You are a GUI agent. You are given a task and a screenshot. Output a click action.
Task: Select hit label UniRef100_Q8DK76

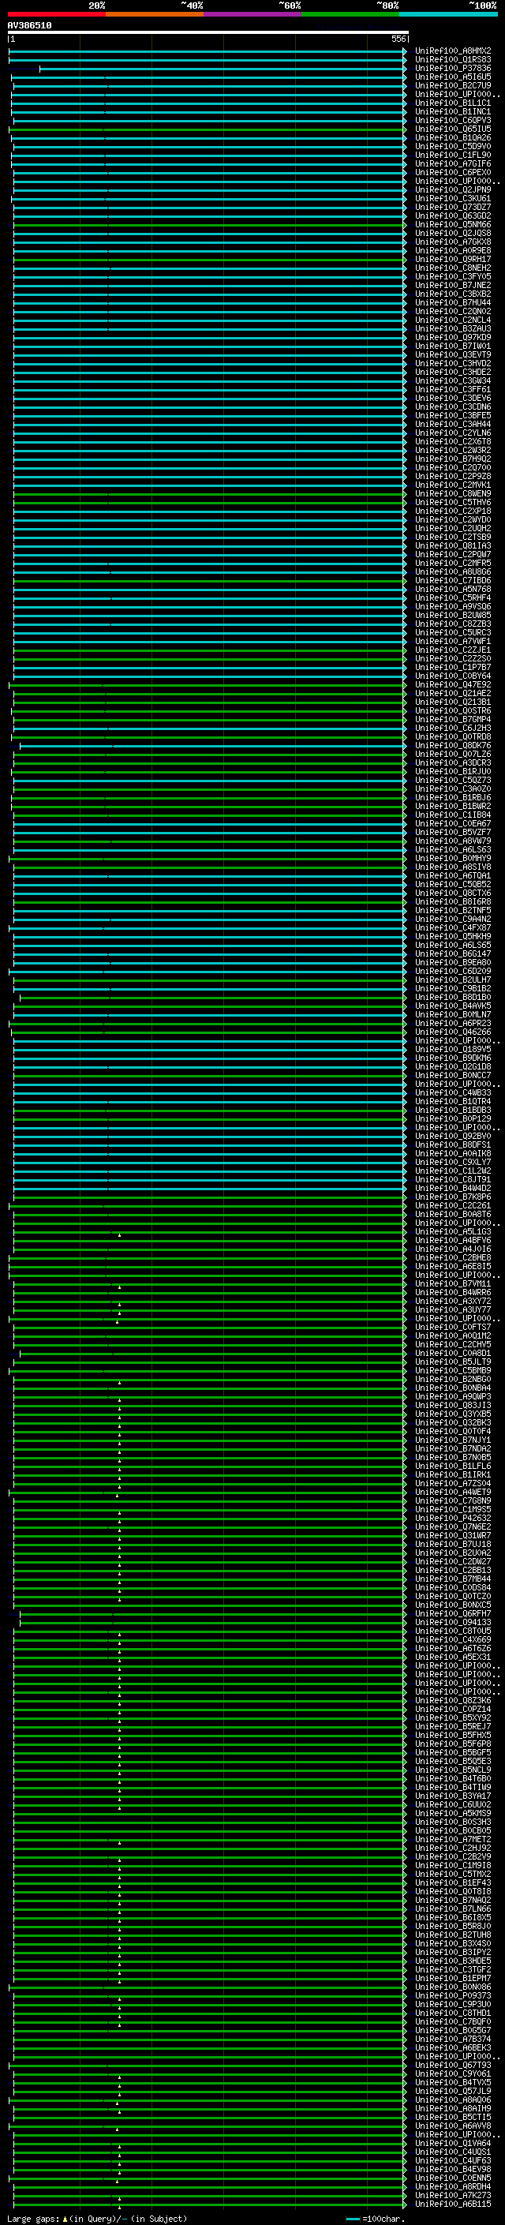click(x=452, y=745)
